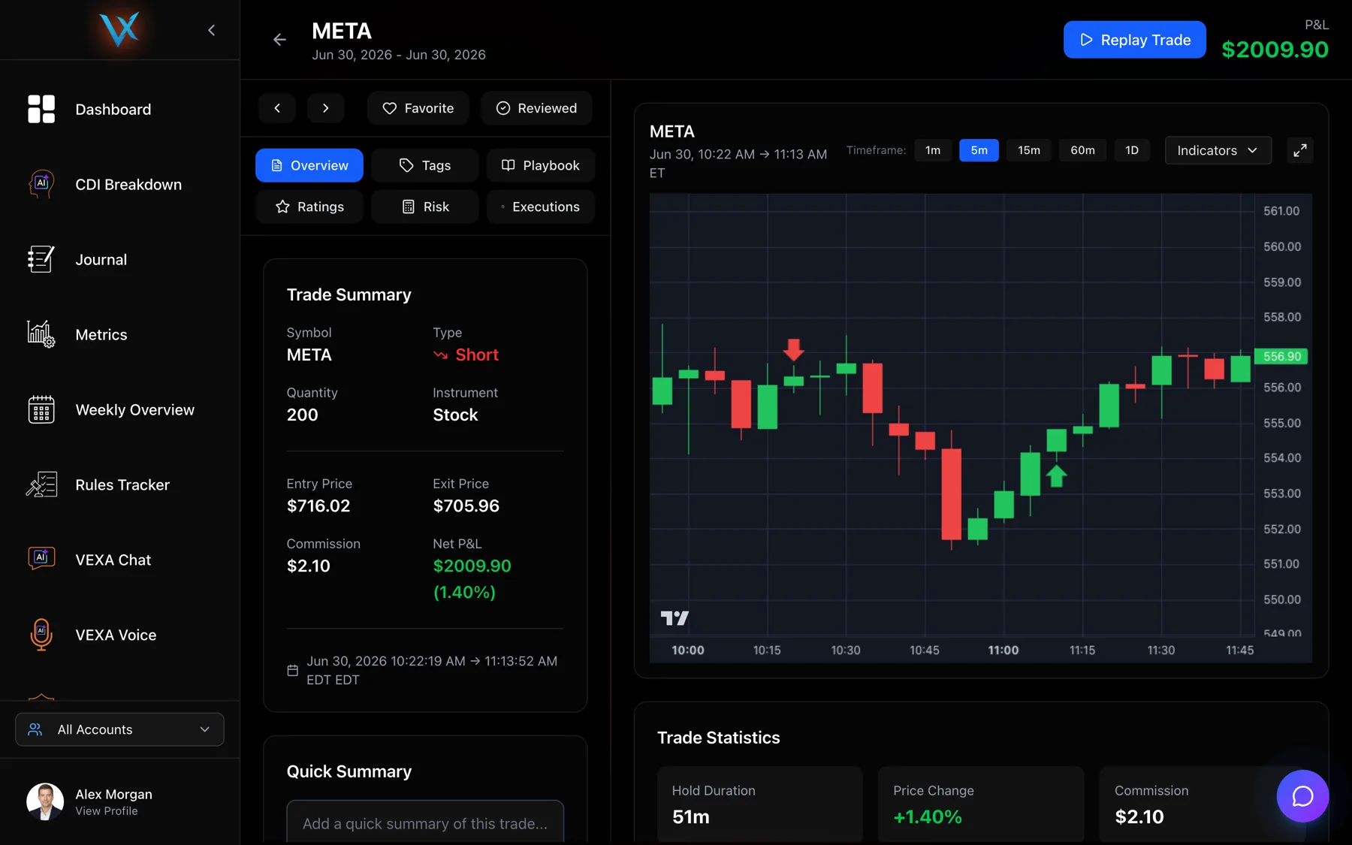Image resolution: width=1352 pixels, height=845 pixels.
Task: Open the chat support bubble
Action: coord(1302,796)
